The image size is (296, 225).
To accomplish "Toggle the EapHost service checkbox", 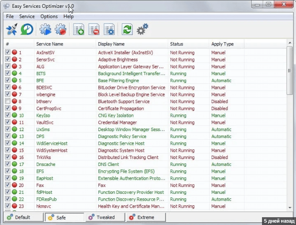I will click(7, 178).
